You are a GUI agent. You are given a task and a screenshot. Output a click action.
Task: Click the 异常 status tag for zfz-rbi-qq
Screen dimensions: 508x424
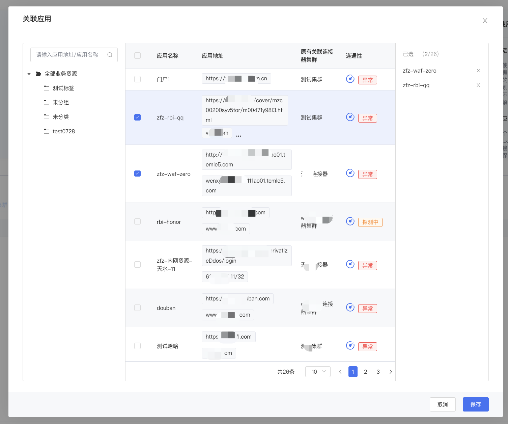368,118
